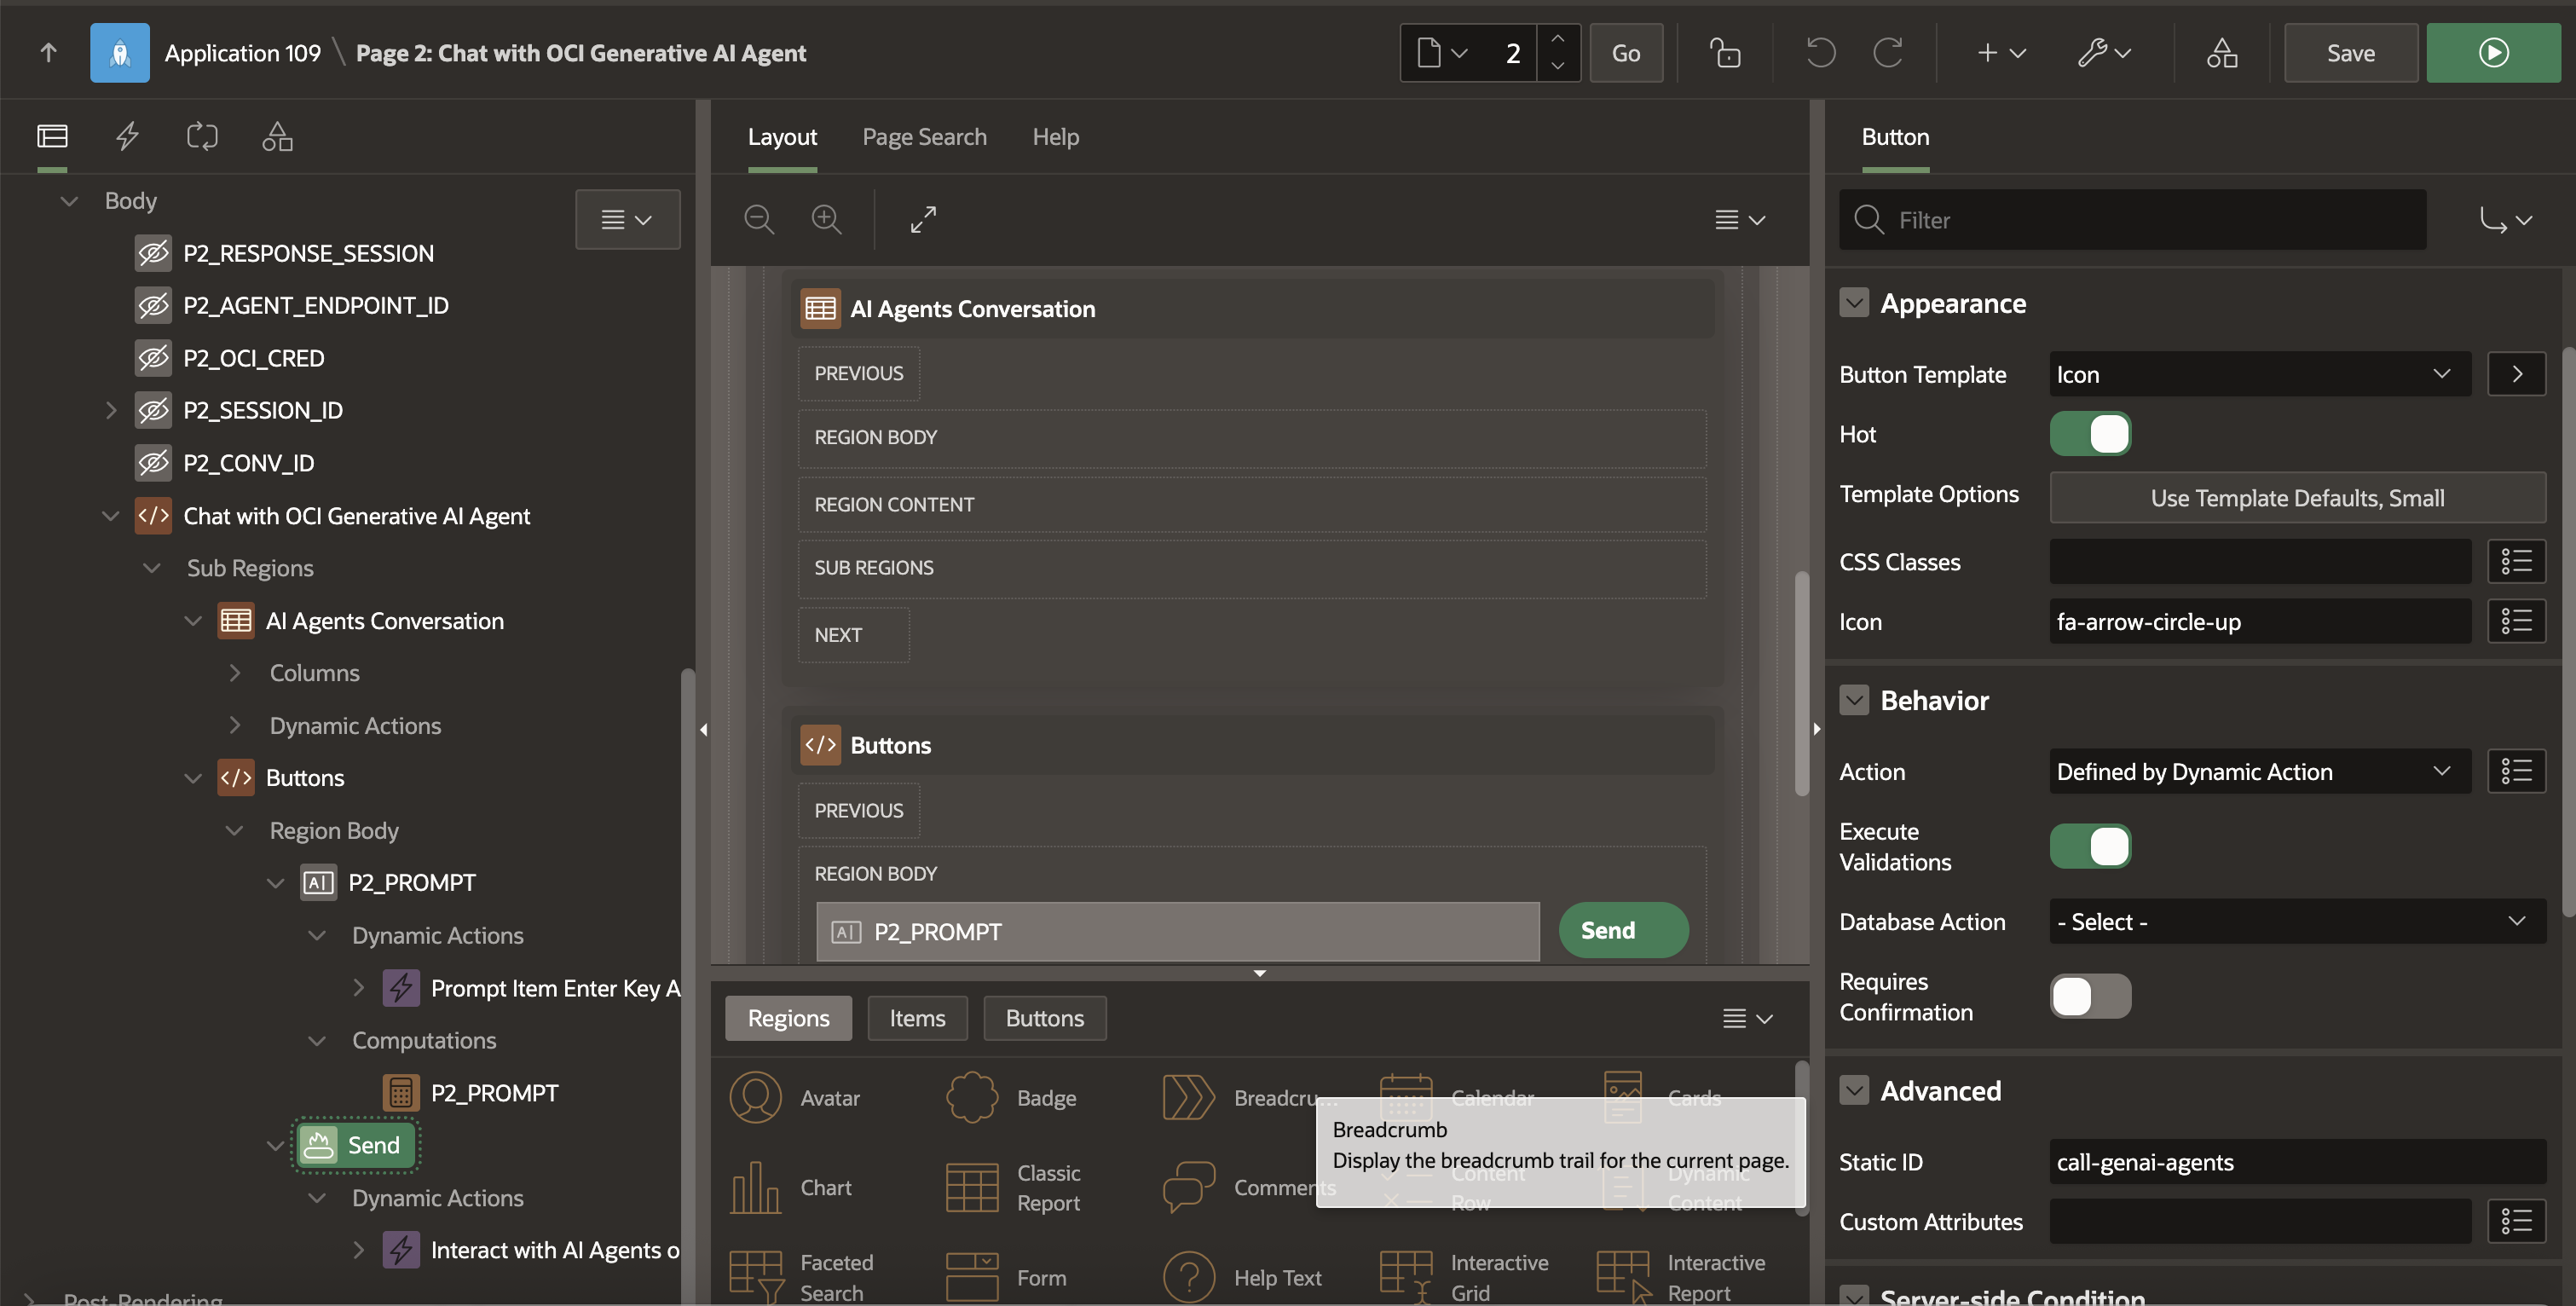This screenshot has height=1306, width=2576.
Task: Open the Shared Components icon in toolbar
Action: pyautogui.click(x=2221, y=53)
